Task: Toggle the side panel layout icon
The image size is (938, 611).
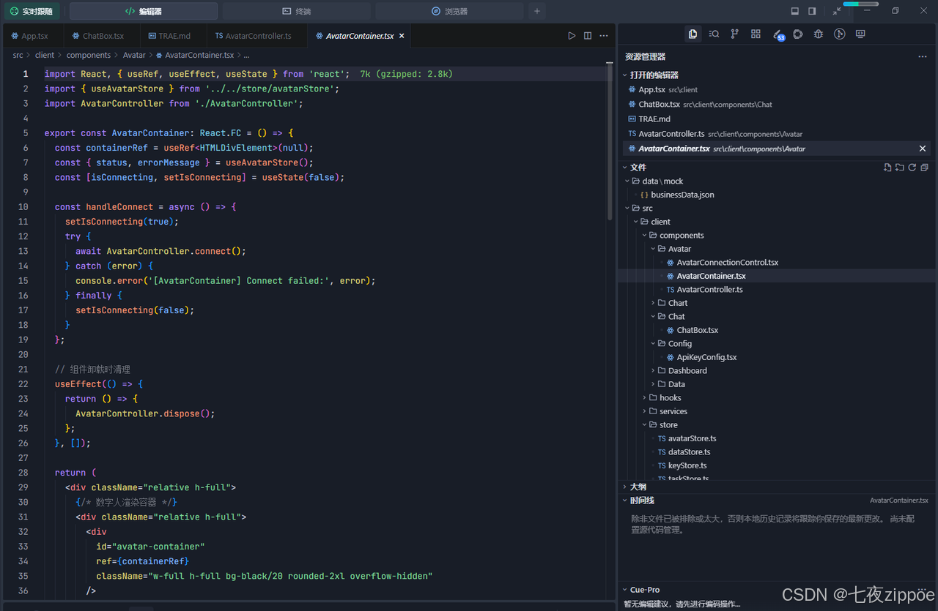Action: click(812, 11)
